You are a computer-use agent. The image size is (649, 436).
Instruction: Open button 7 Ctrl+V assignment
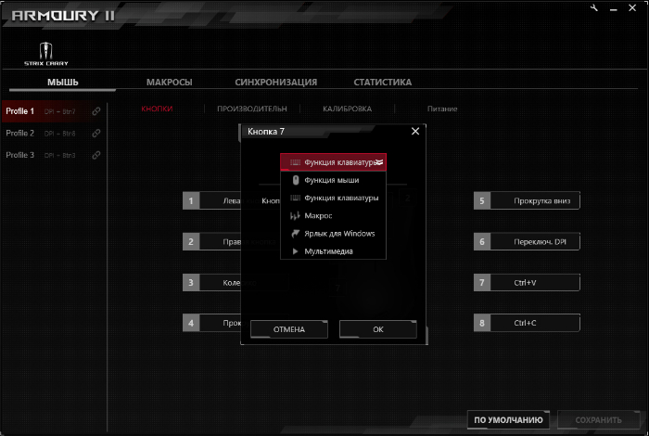(527, 282)
